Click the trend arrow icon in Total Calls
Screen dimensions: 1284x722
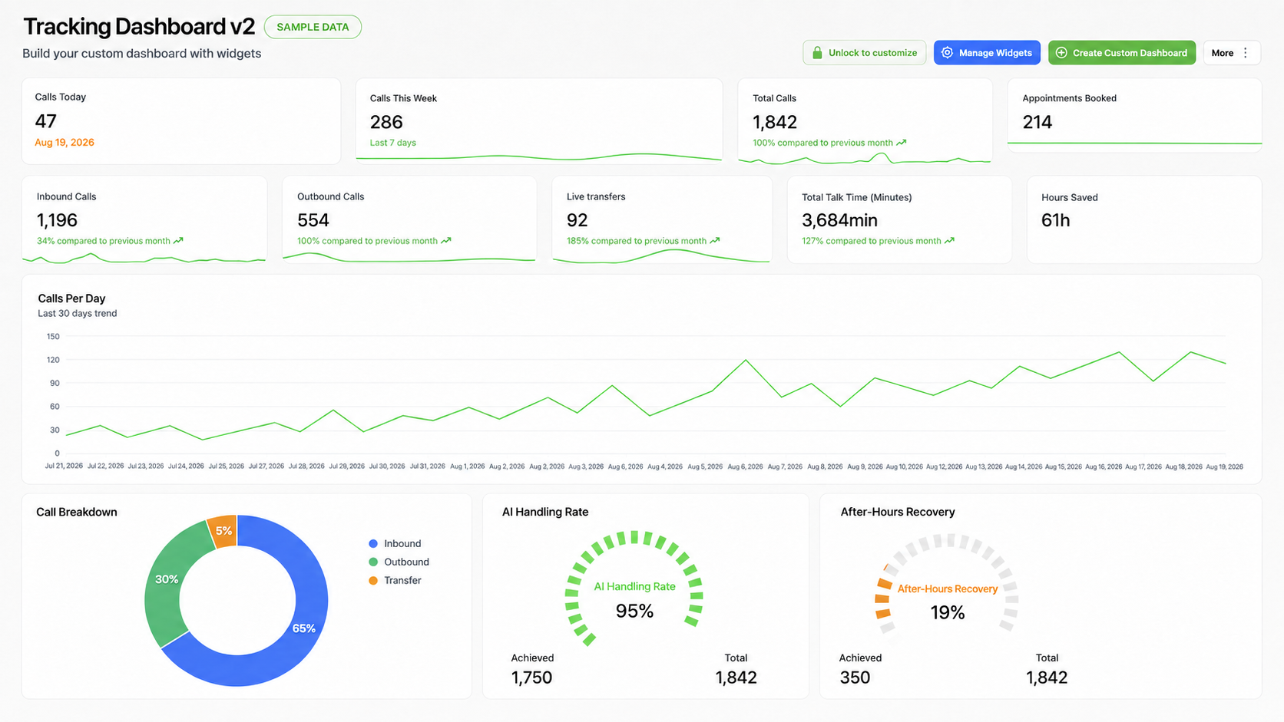[x=902, y=143]
